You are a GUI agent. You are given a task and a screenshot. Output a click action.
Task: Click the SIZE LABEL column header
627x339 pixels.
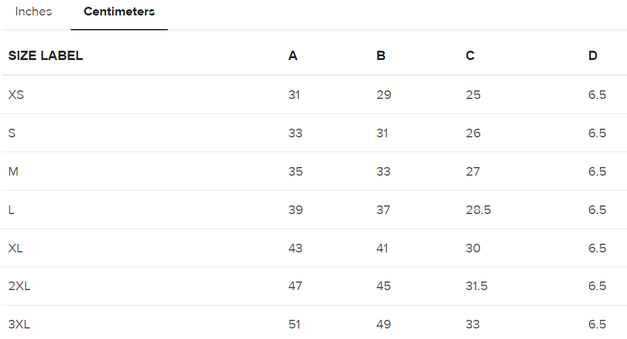click(x=45, y=56)
